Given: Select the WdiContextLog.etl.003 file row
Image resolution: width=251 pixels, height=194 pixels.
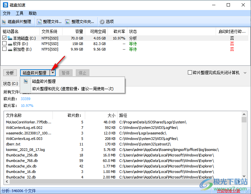Looking at the screenshot, I should tap(123, 139).
